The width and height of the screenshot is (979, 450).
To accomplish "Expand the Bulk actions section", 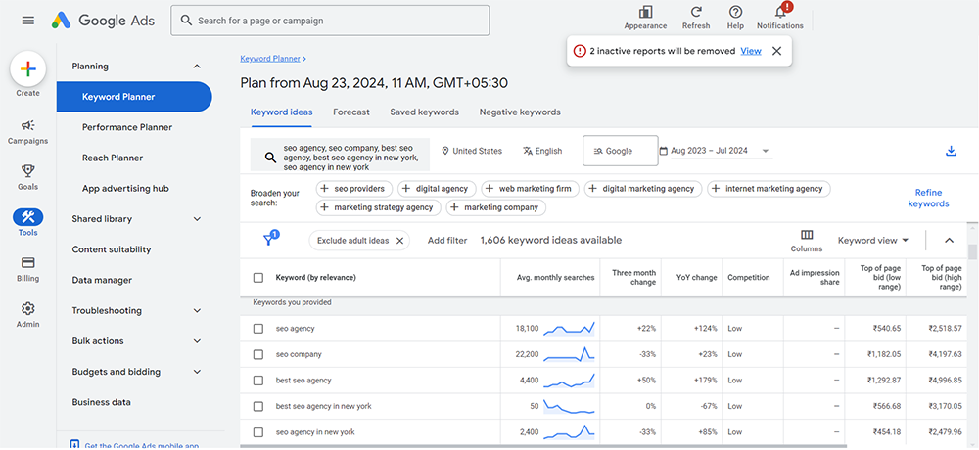I will (198, 341).
